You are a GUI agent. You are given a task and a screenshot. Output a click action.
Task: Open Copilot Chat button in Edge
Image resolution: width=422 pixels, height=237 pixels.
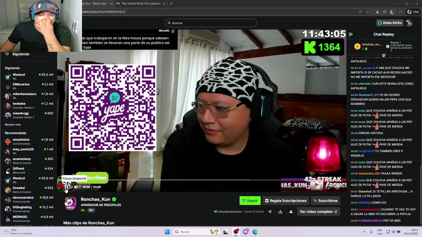(x=413, y=12)
